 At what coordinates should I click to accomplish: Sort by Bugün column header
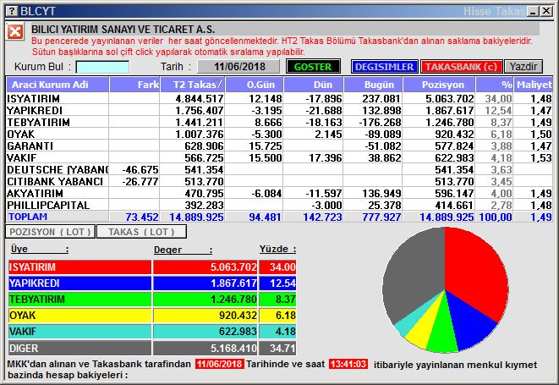tap(373, 85)
